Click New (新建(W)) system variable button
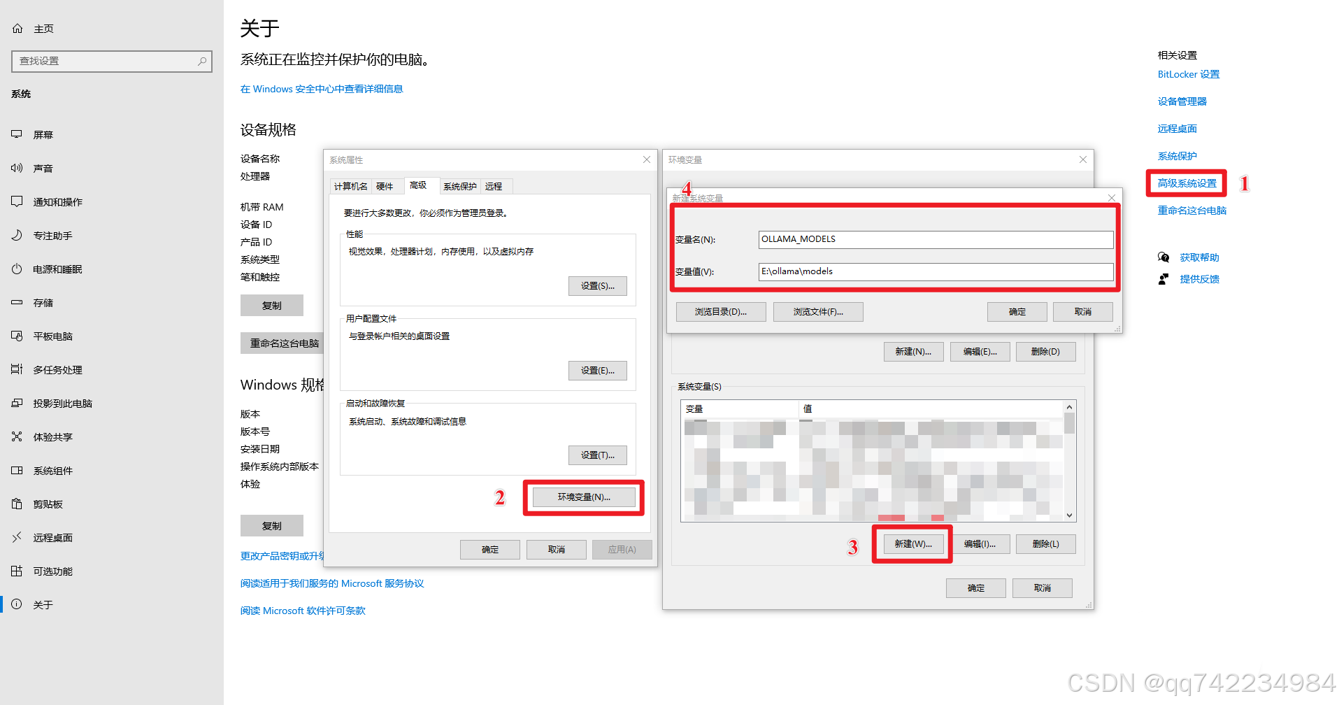Viewport: 1339px width, 705px height. coord(912,544)
